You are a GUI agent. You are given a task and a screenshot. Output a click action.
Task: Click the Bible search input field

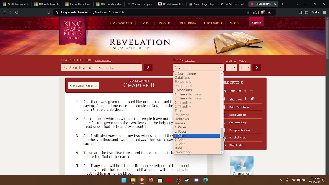coord(101,67)
